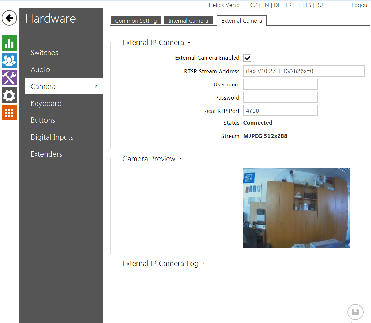
Task: Open the gear Services icon
Action: 9,95
